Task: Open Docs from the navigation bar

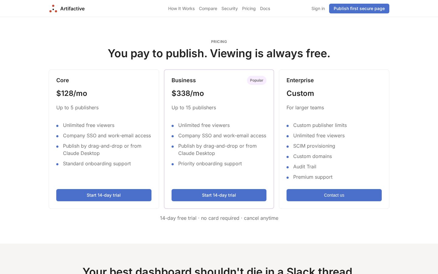Action: [x=265, y=9]
